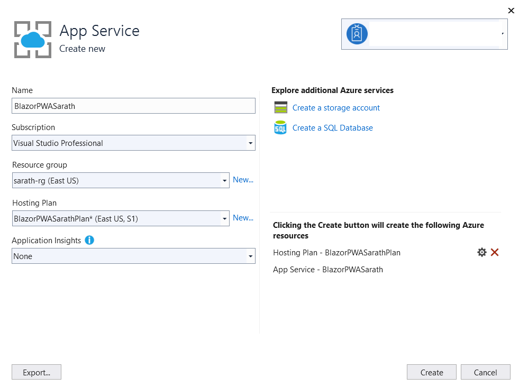The width and height of the screenshot is (519, 387).
Task: Open the Hosting Plan dropdown
Action: (224, 218)
